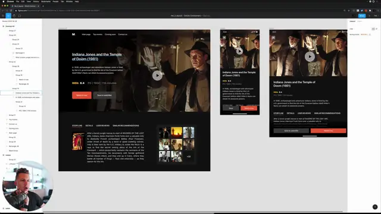The height and width of the screenshot is (214, 381).
Task: Click User Reviews tab on desktop design
Action: click(x=103, y=125)
